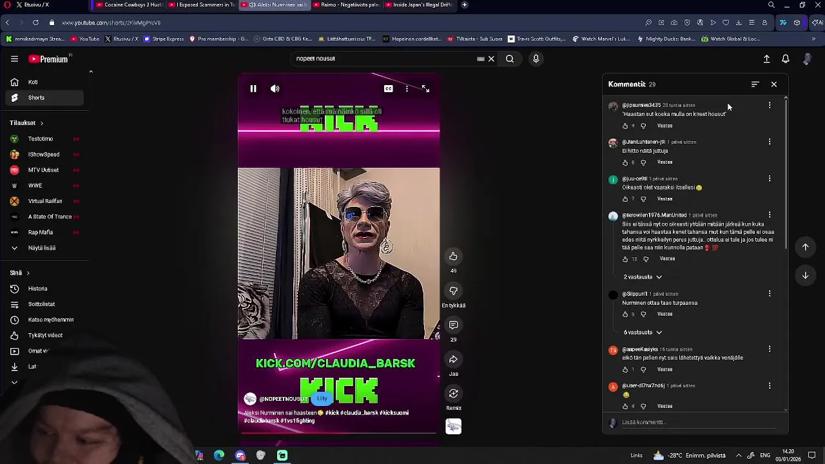The width and height of the screenshot is (825, 464).
Task: Expand the Tilaukset section
Action: [x=26, y=123]
